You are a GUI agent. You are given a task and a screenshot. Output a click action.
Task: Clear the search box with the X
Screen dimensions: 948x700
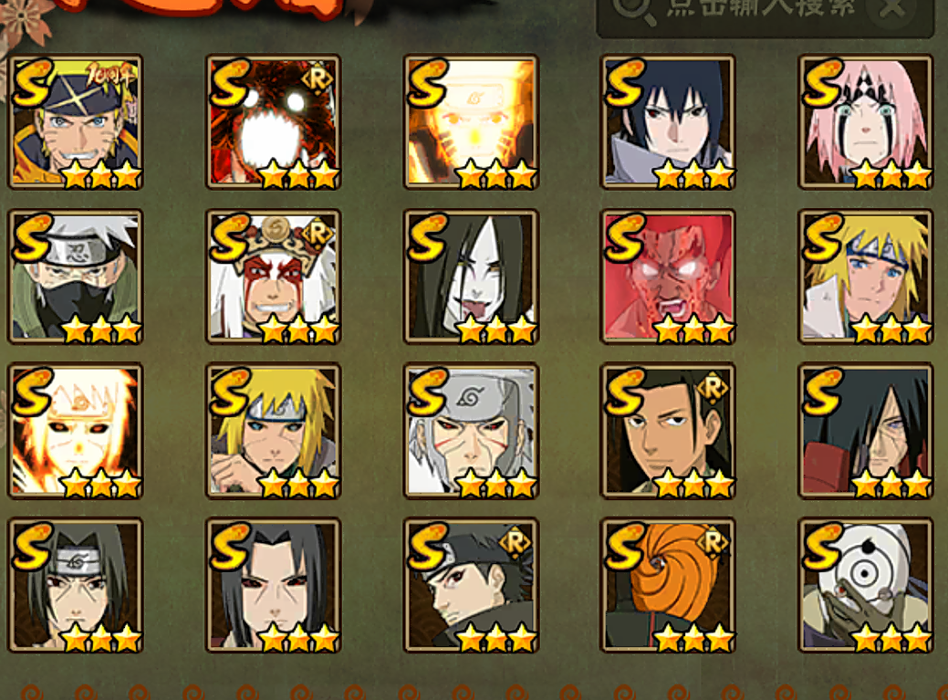[891, 10]
